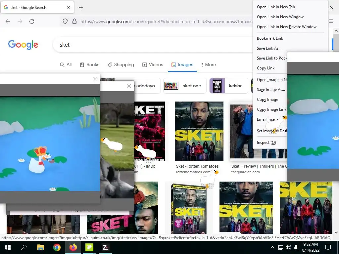
Task: Click the 'Sket – review | Thrillers' caption
Action: 259,166
